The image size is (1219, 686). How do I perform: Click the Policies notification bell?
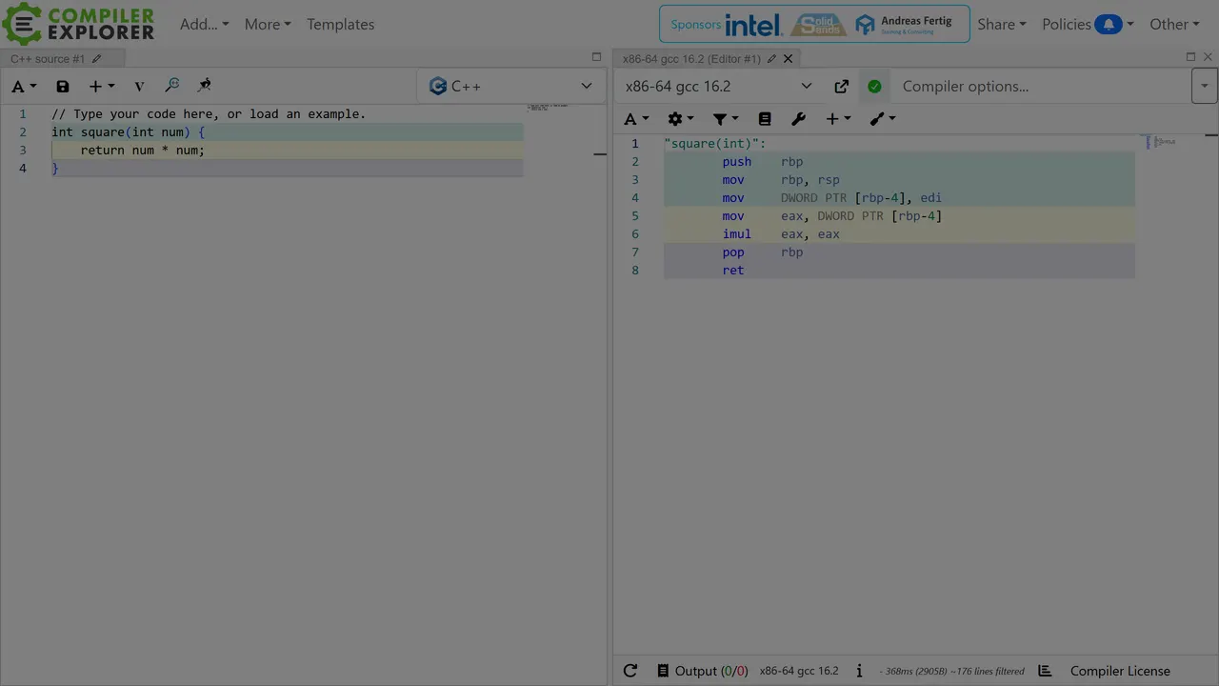[1108, 24]
